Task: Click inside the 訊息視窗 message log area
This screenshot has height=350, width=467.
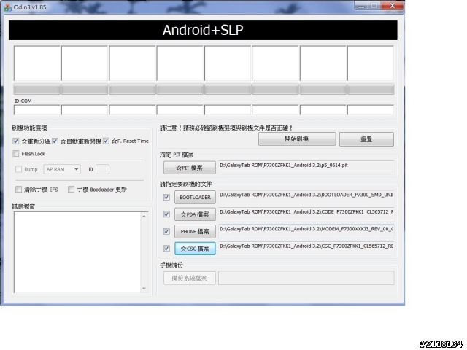Action: click(77, 252)
